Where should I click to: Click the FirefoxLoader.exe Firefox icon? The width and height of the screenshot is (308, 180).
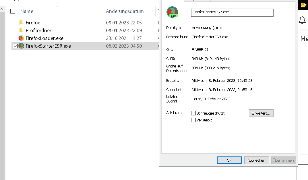point(21,38)
